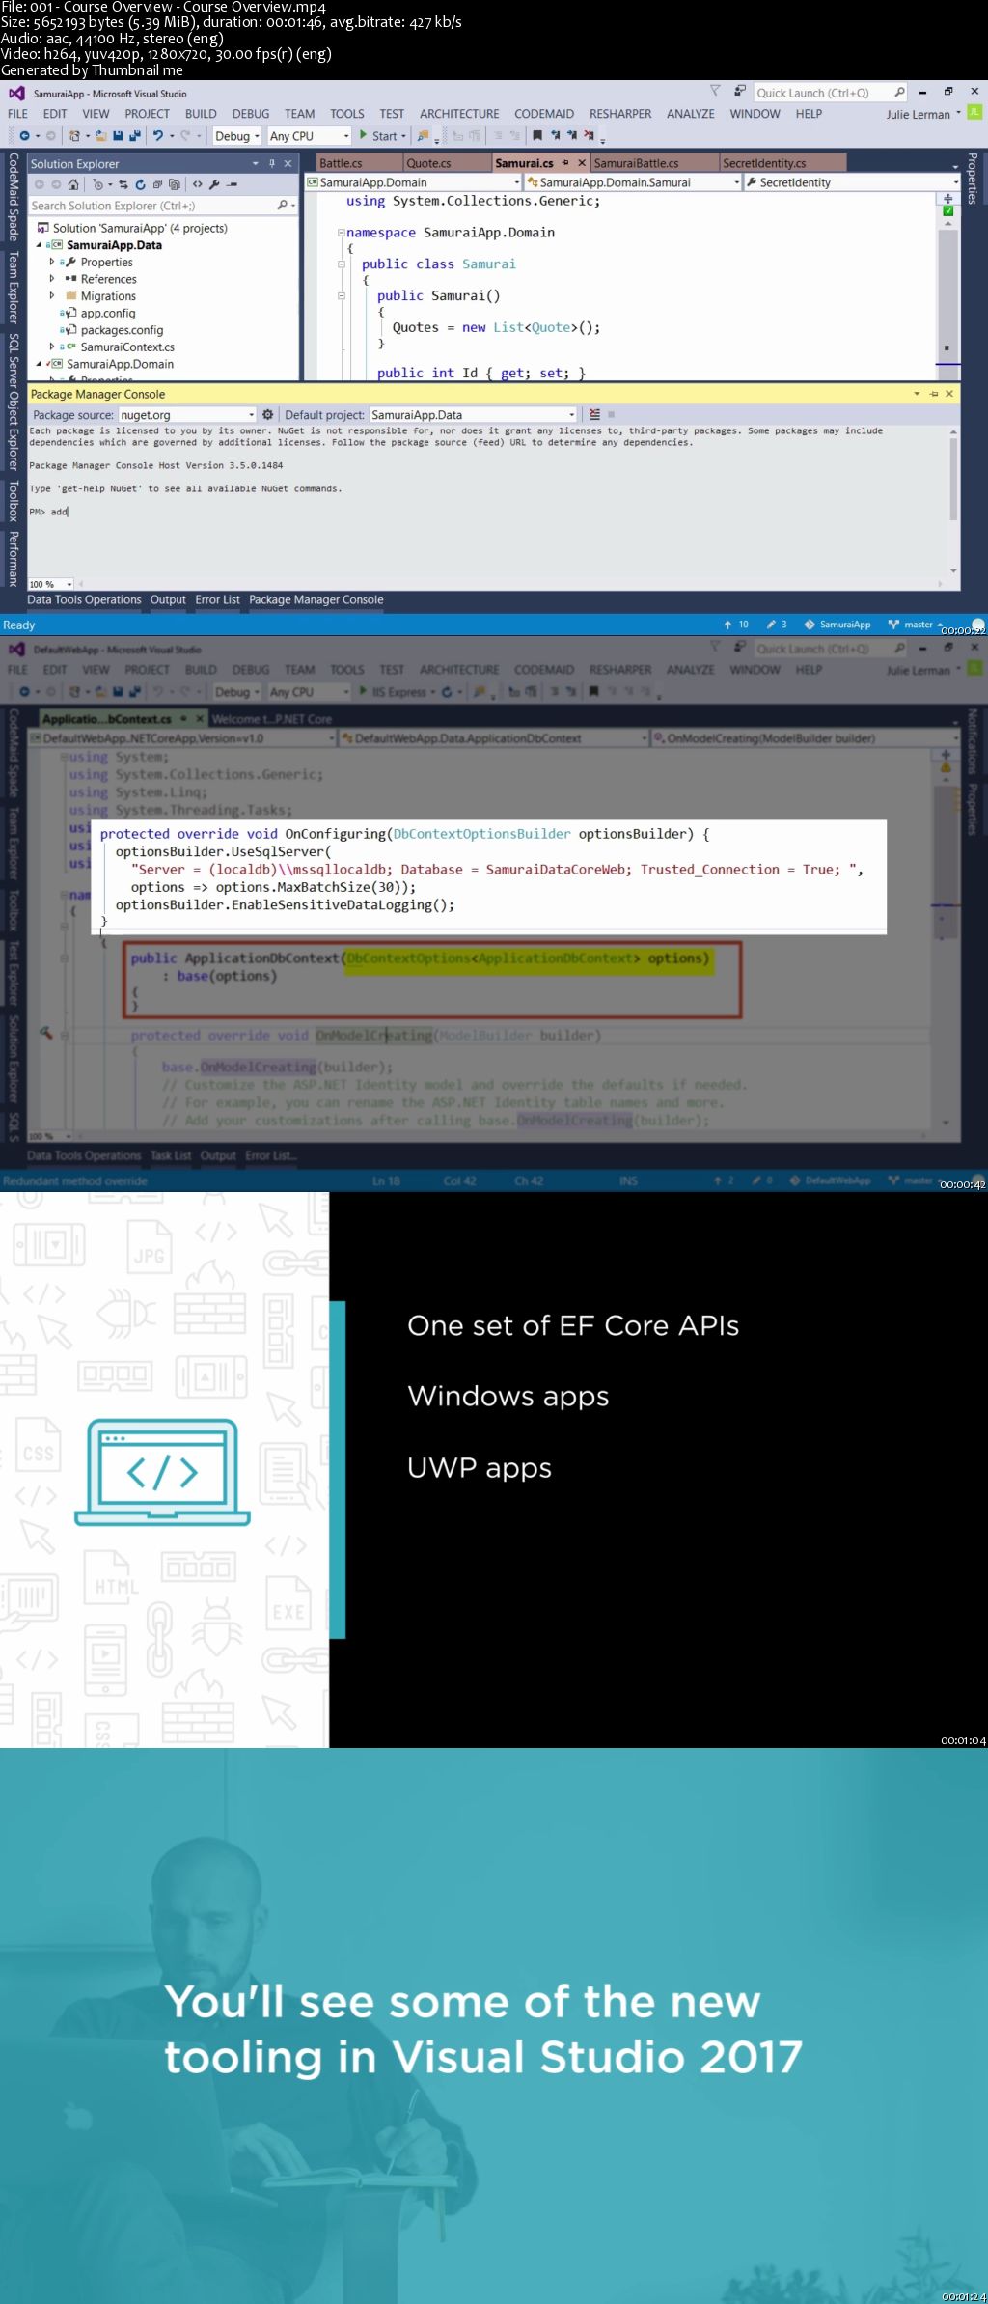Click View Code icon in Solution Explorer
988x2304 pixels.
(197, 184)
